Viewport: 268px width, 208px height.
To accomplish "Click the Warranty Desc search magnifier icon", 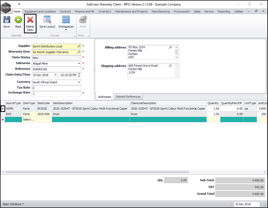I will click(x=79, y=52).
